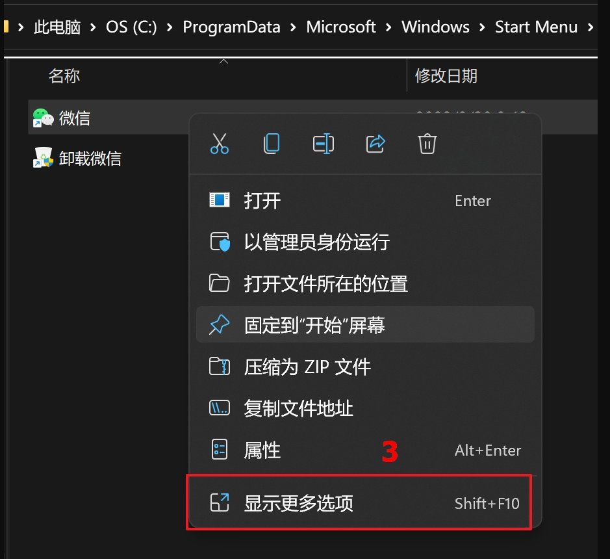Click the ZIP icon beside 压缩为 ZIP 文件
Viewport: 610px width, 559px height.
click(x=220, y=366)
